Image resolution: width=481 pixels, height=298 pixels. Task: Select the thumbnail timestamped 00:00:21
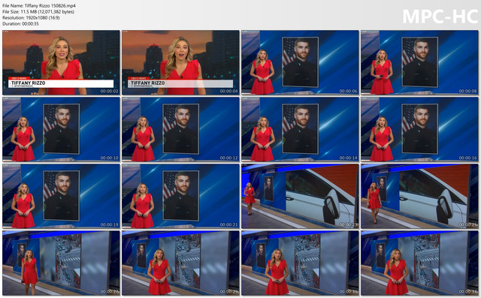point(180,196)
